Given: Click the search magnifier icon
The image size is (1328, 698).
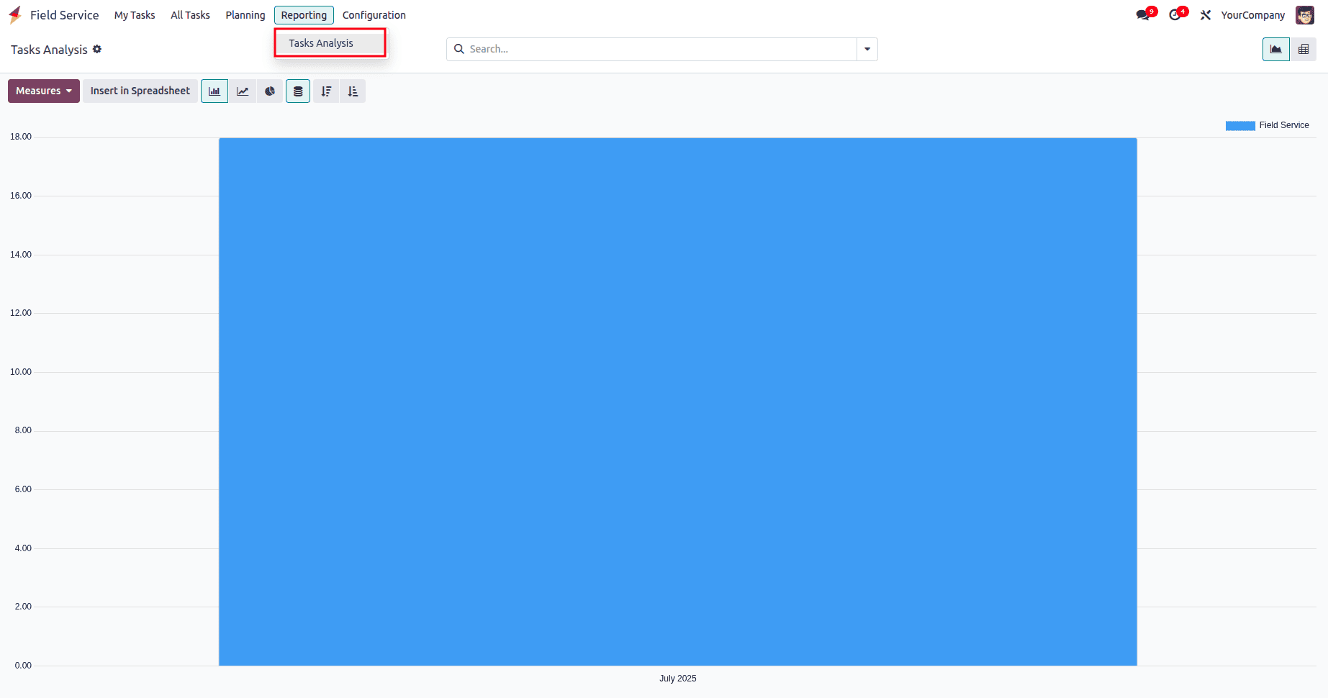Looking at the screenshot, I should [x=459, y=49].
